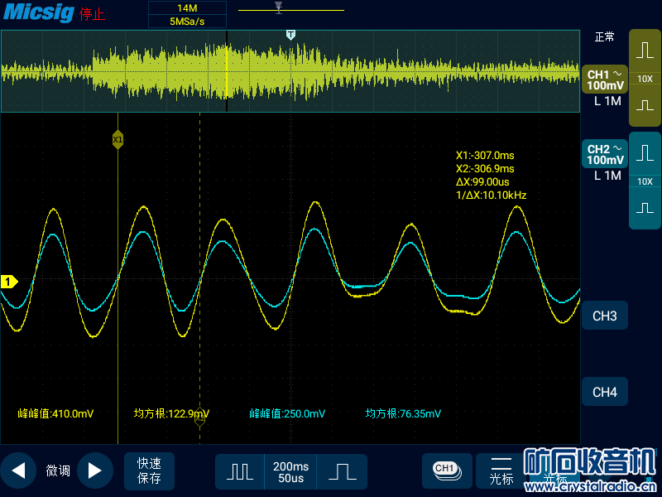Open the 正常 trigger mode selector
The width and height of the screenshot is (662, 497).
pyautogui.click(x=605, y=37)
